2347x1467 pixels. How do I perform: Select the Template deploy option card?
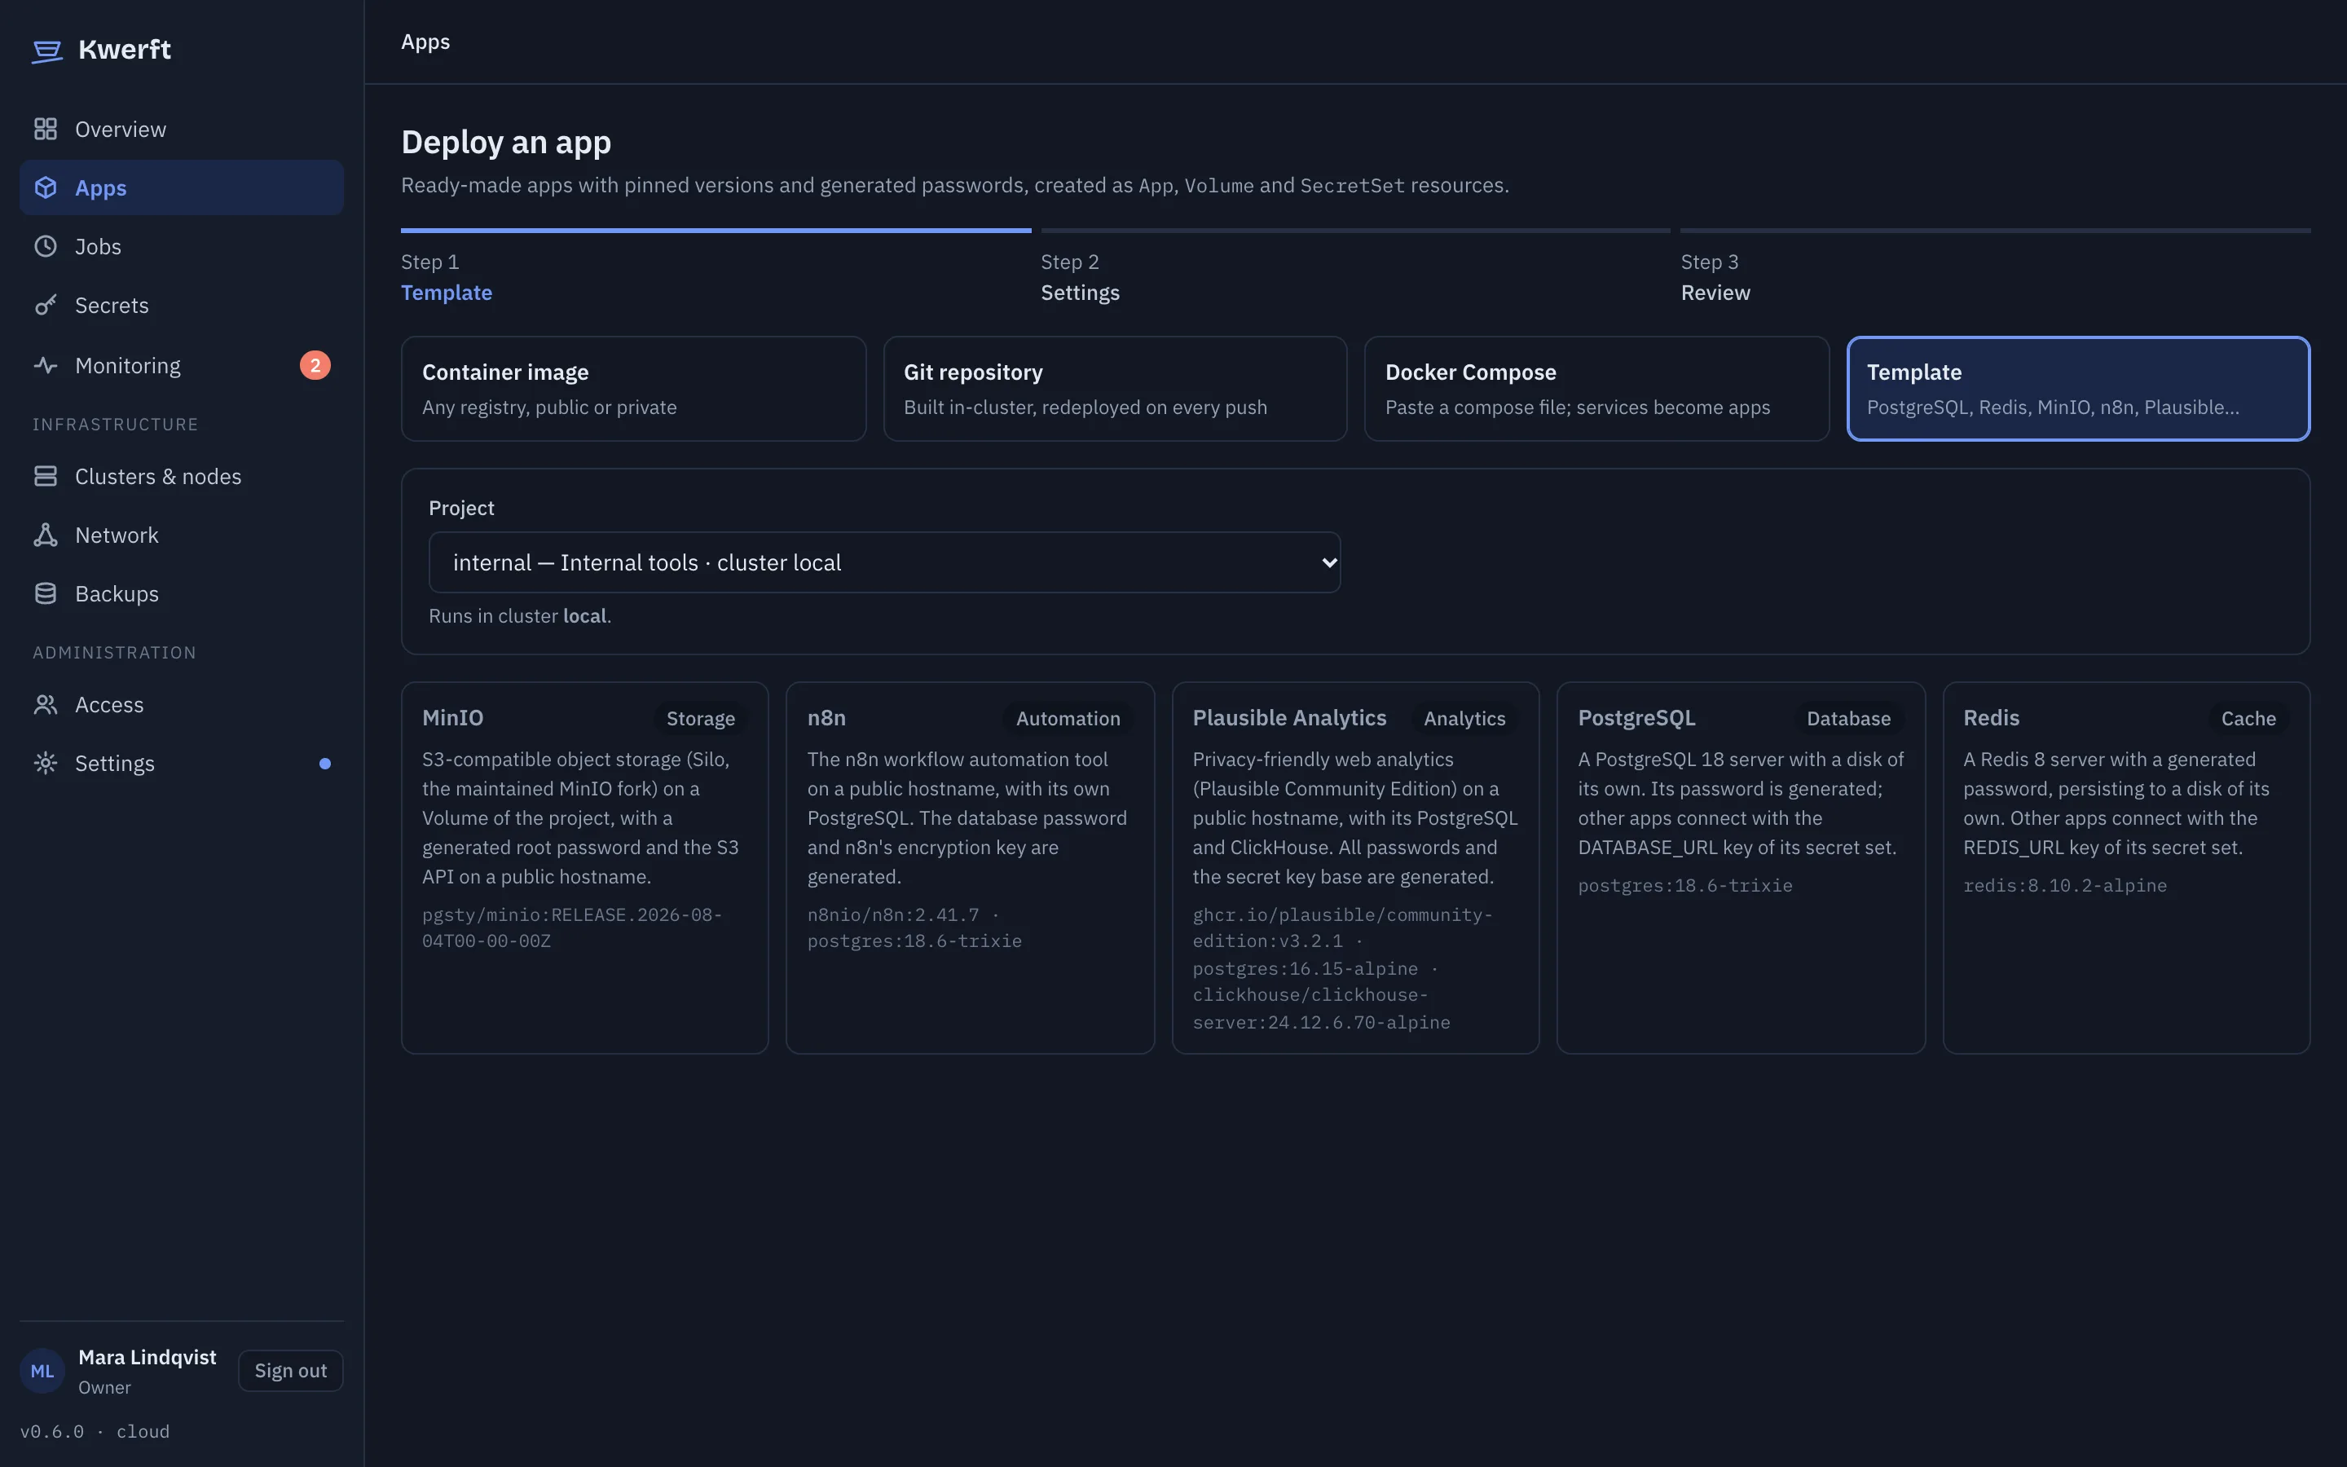pyautogui.click(x=2078, y=388)
